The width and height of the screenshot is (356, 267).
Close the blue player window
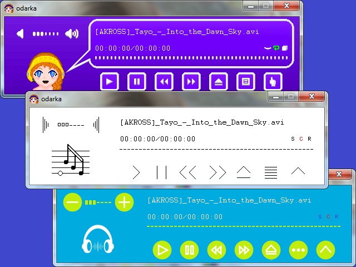click(x=339, y=174)
